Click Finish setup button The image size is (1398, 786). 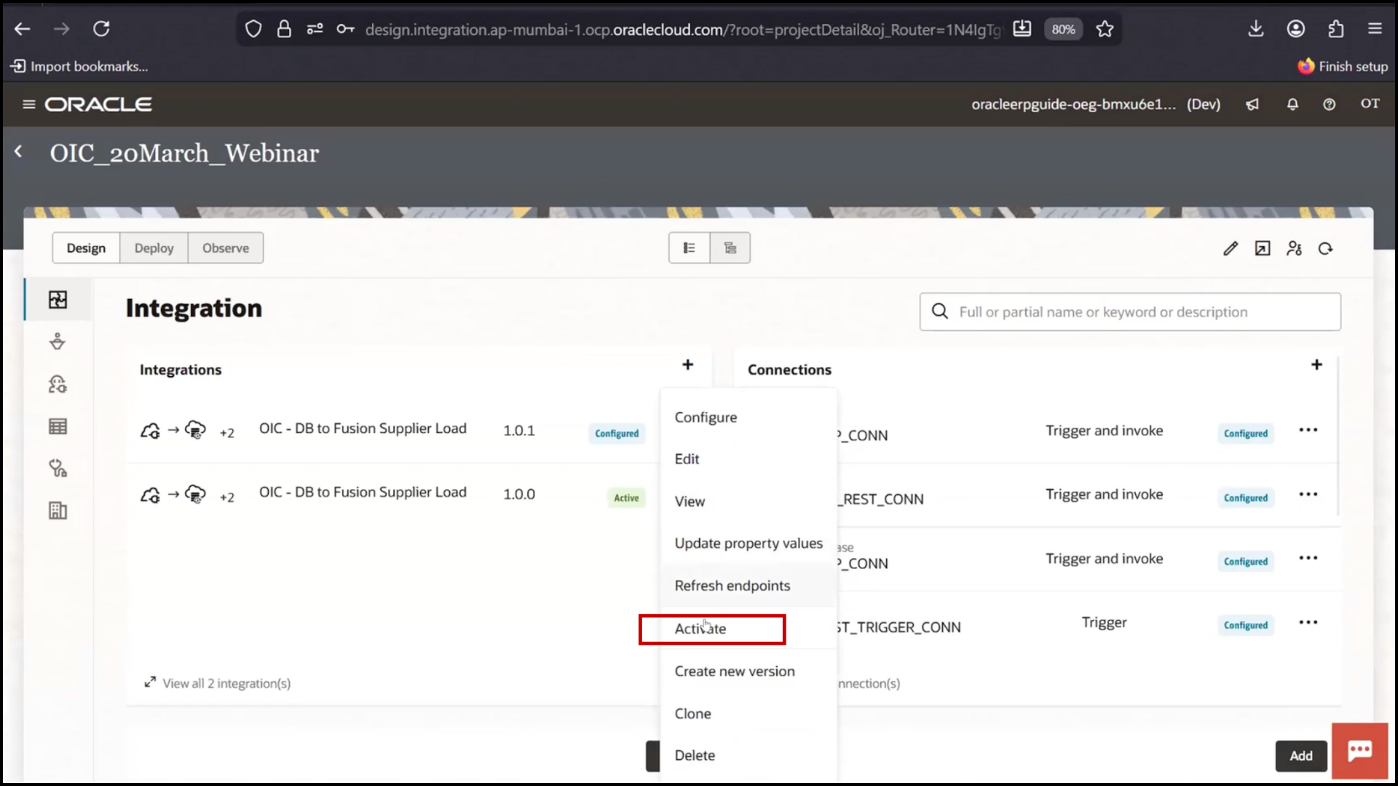(x=1343, y=66)
